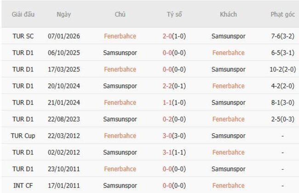The width and height of the screenshot is (299, 193).
Task: Select Samsunspor home team on 06/10/2025
Action: point(120,53)
